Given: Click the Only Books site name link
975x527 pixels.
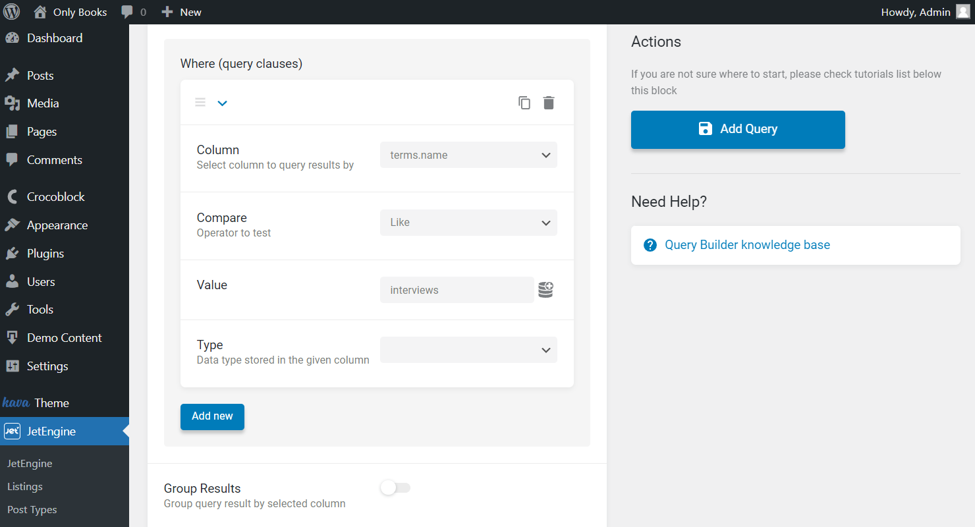Looking at the screenshot, I should click(80, 13).
